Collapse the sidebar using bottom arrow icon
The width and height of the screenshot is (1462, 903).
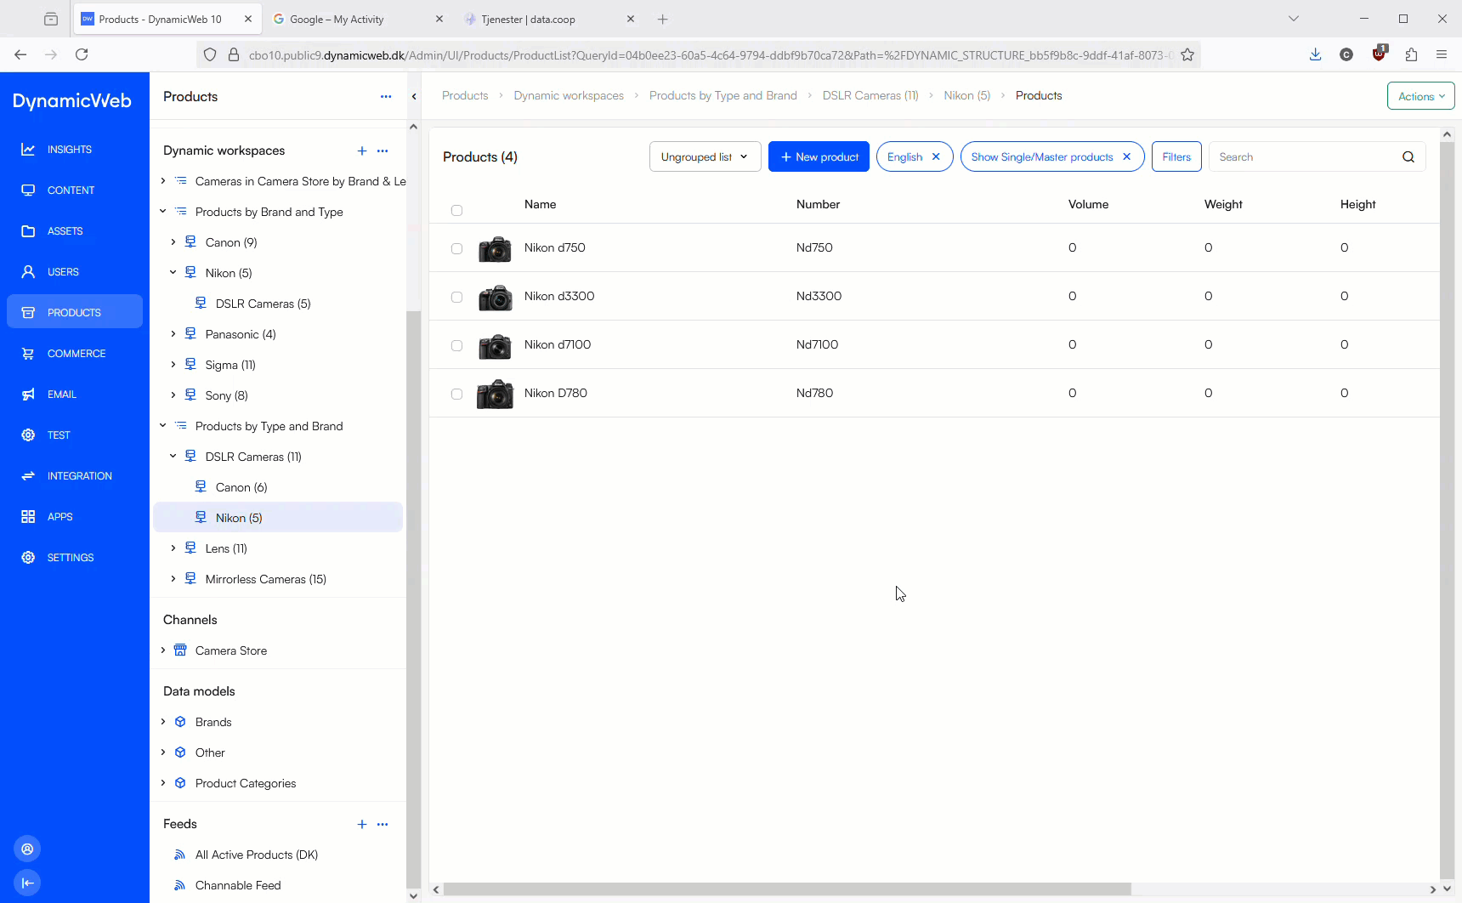(27, 883)
